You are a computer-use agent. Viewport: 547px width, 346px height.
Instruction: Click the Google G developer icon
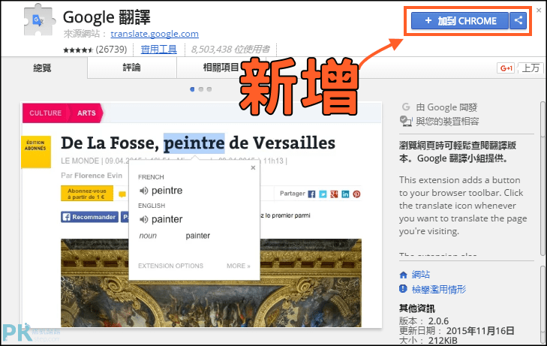pyautogui.click(x=406, y=107)
